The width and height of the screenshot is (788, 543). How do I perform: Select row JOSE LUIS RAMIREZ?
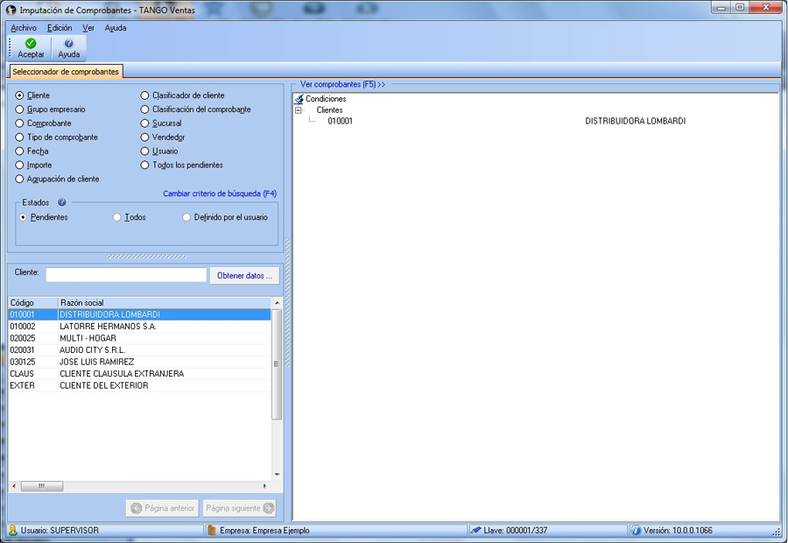pos(140,362)
